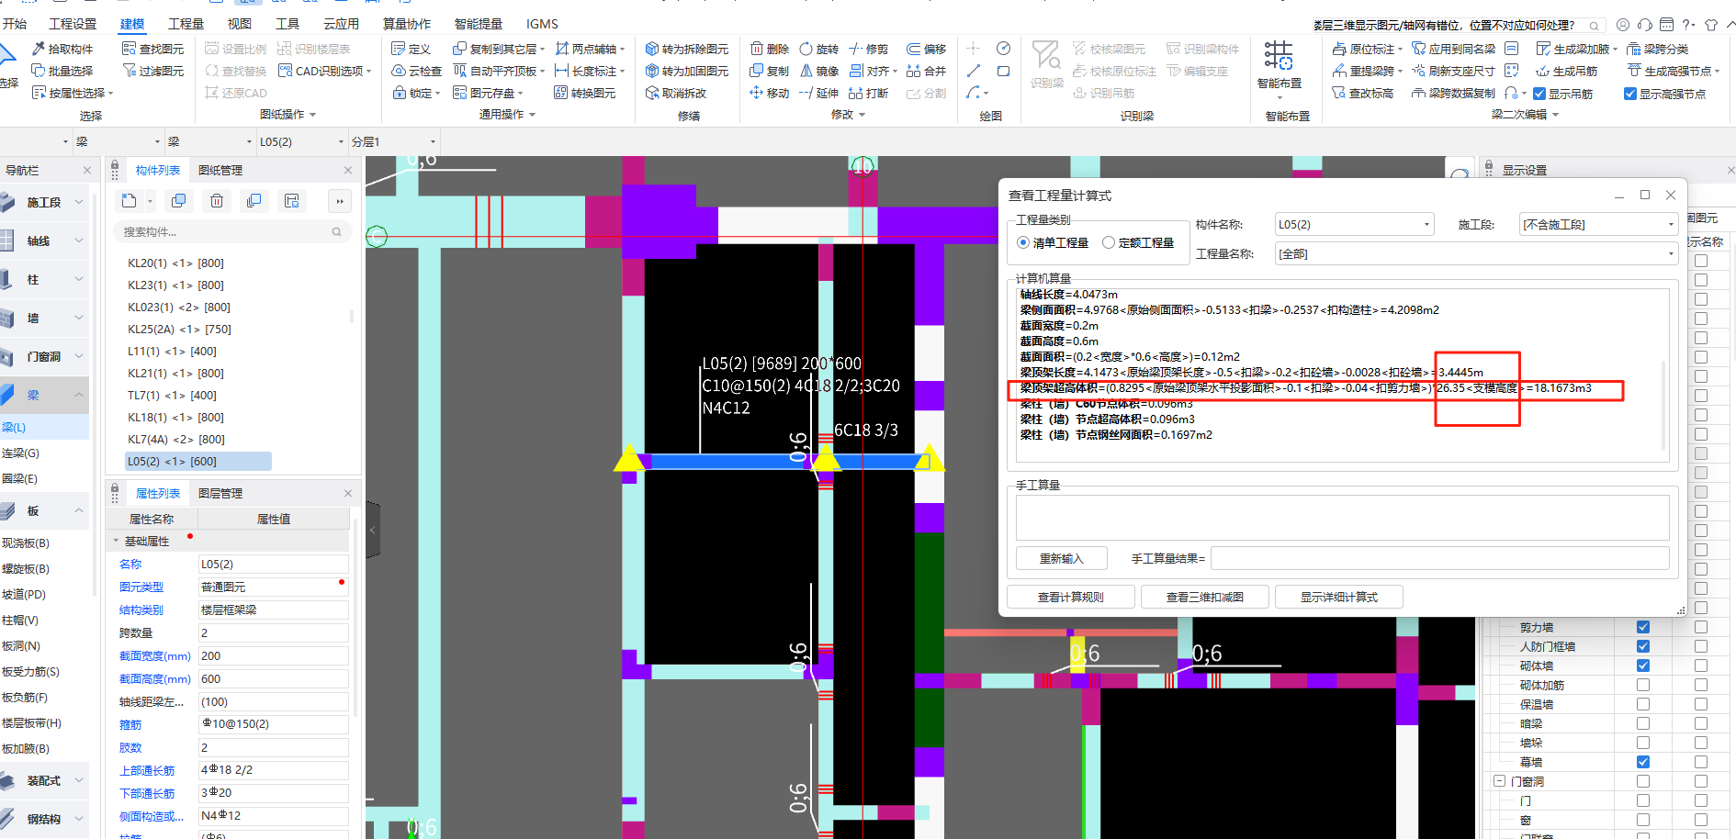Screen dimensions: 1736x839
Task: Toggle 幕墙 display checkbox
Action: click(1643, 762)
